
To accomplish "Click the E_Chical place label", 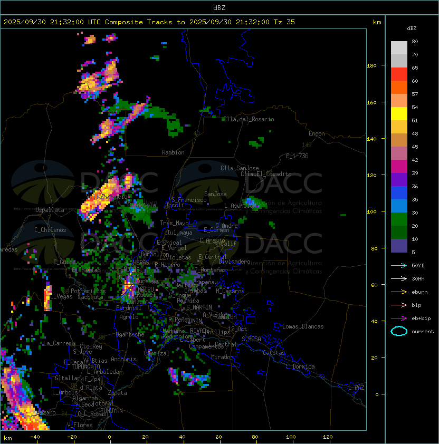I will tap(169, 243).
